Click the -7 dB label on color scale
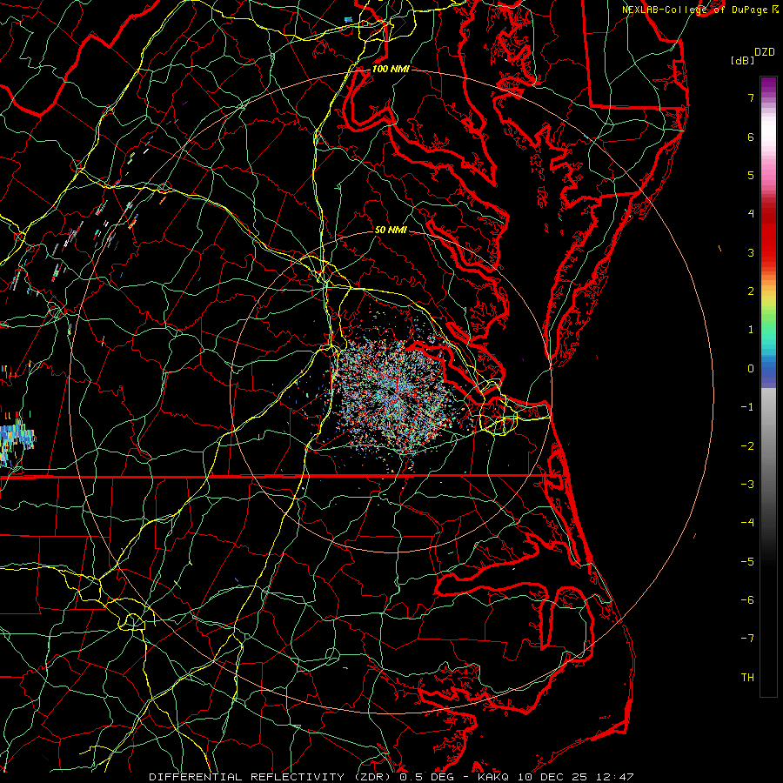The width and height of the screenshot is (783, 783). 747,639
